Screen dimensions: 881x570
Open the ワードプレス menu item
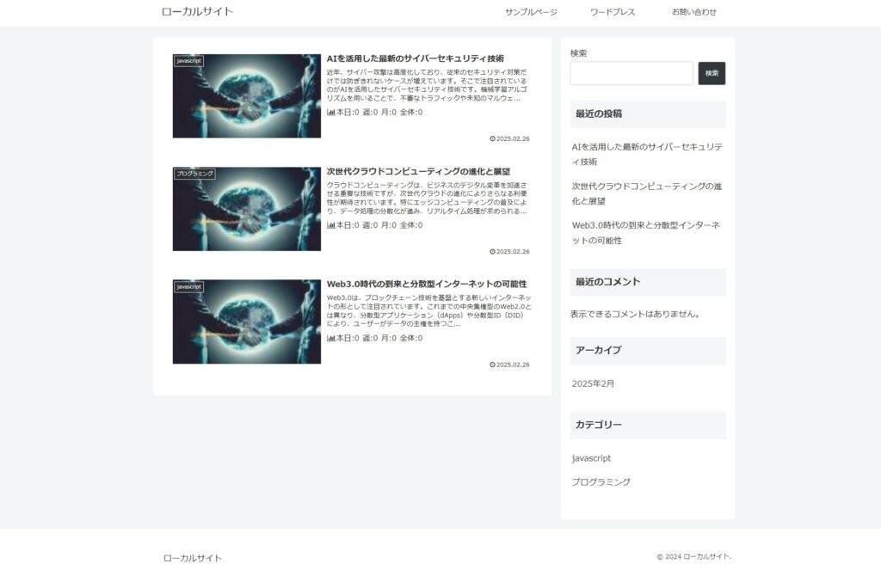[613, 12]
